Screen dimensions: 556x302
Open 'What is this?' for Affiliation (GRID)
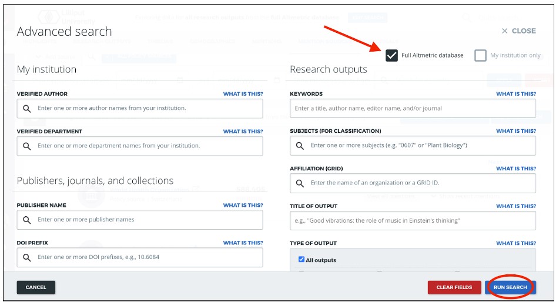[516, 169]
